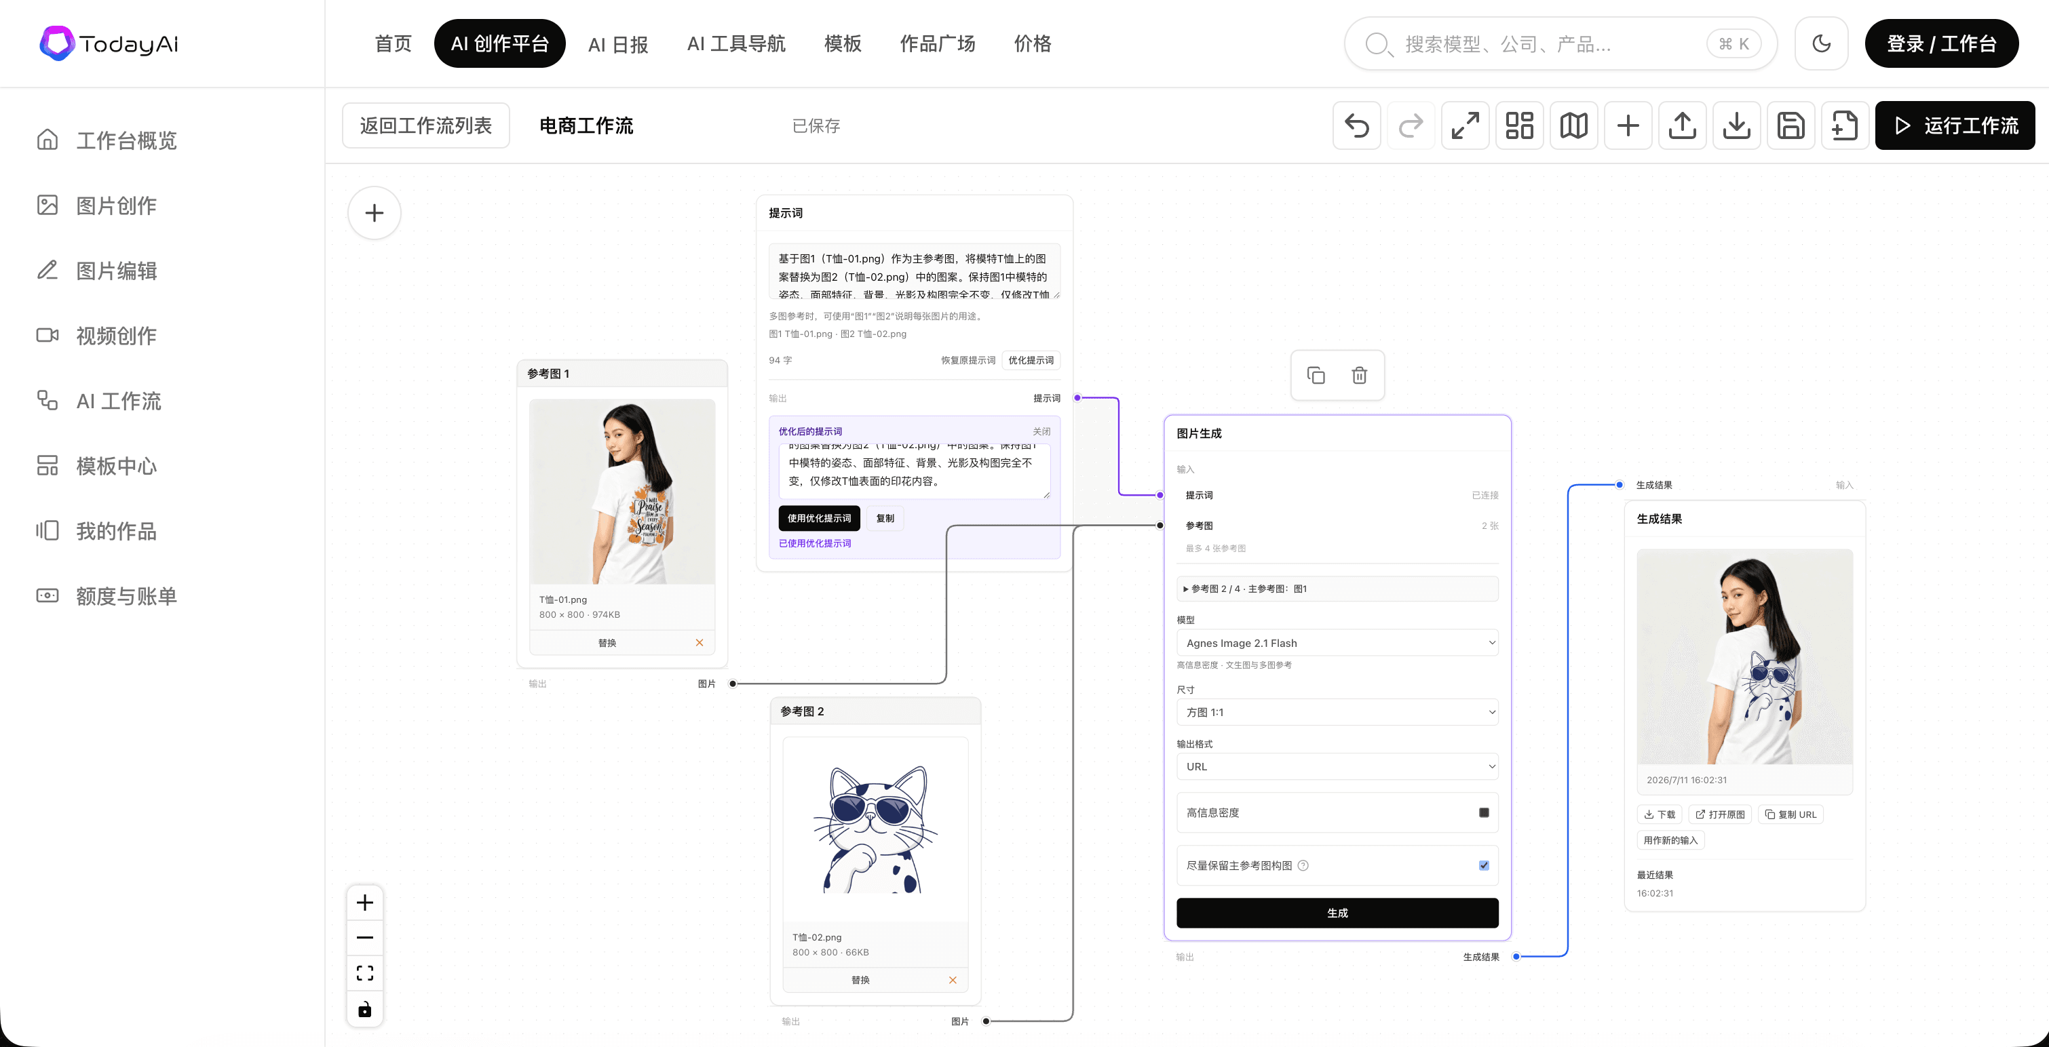Click the prompt text area in 提示词 node

[914, 272]
